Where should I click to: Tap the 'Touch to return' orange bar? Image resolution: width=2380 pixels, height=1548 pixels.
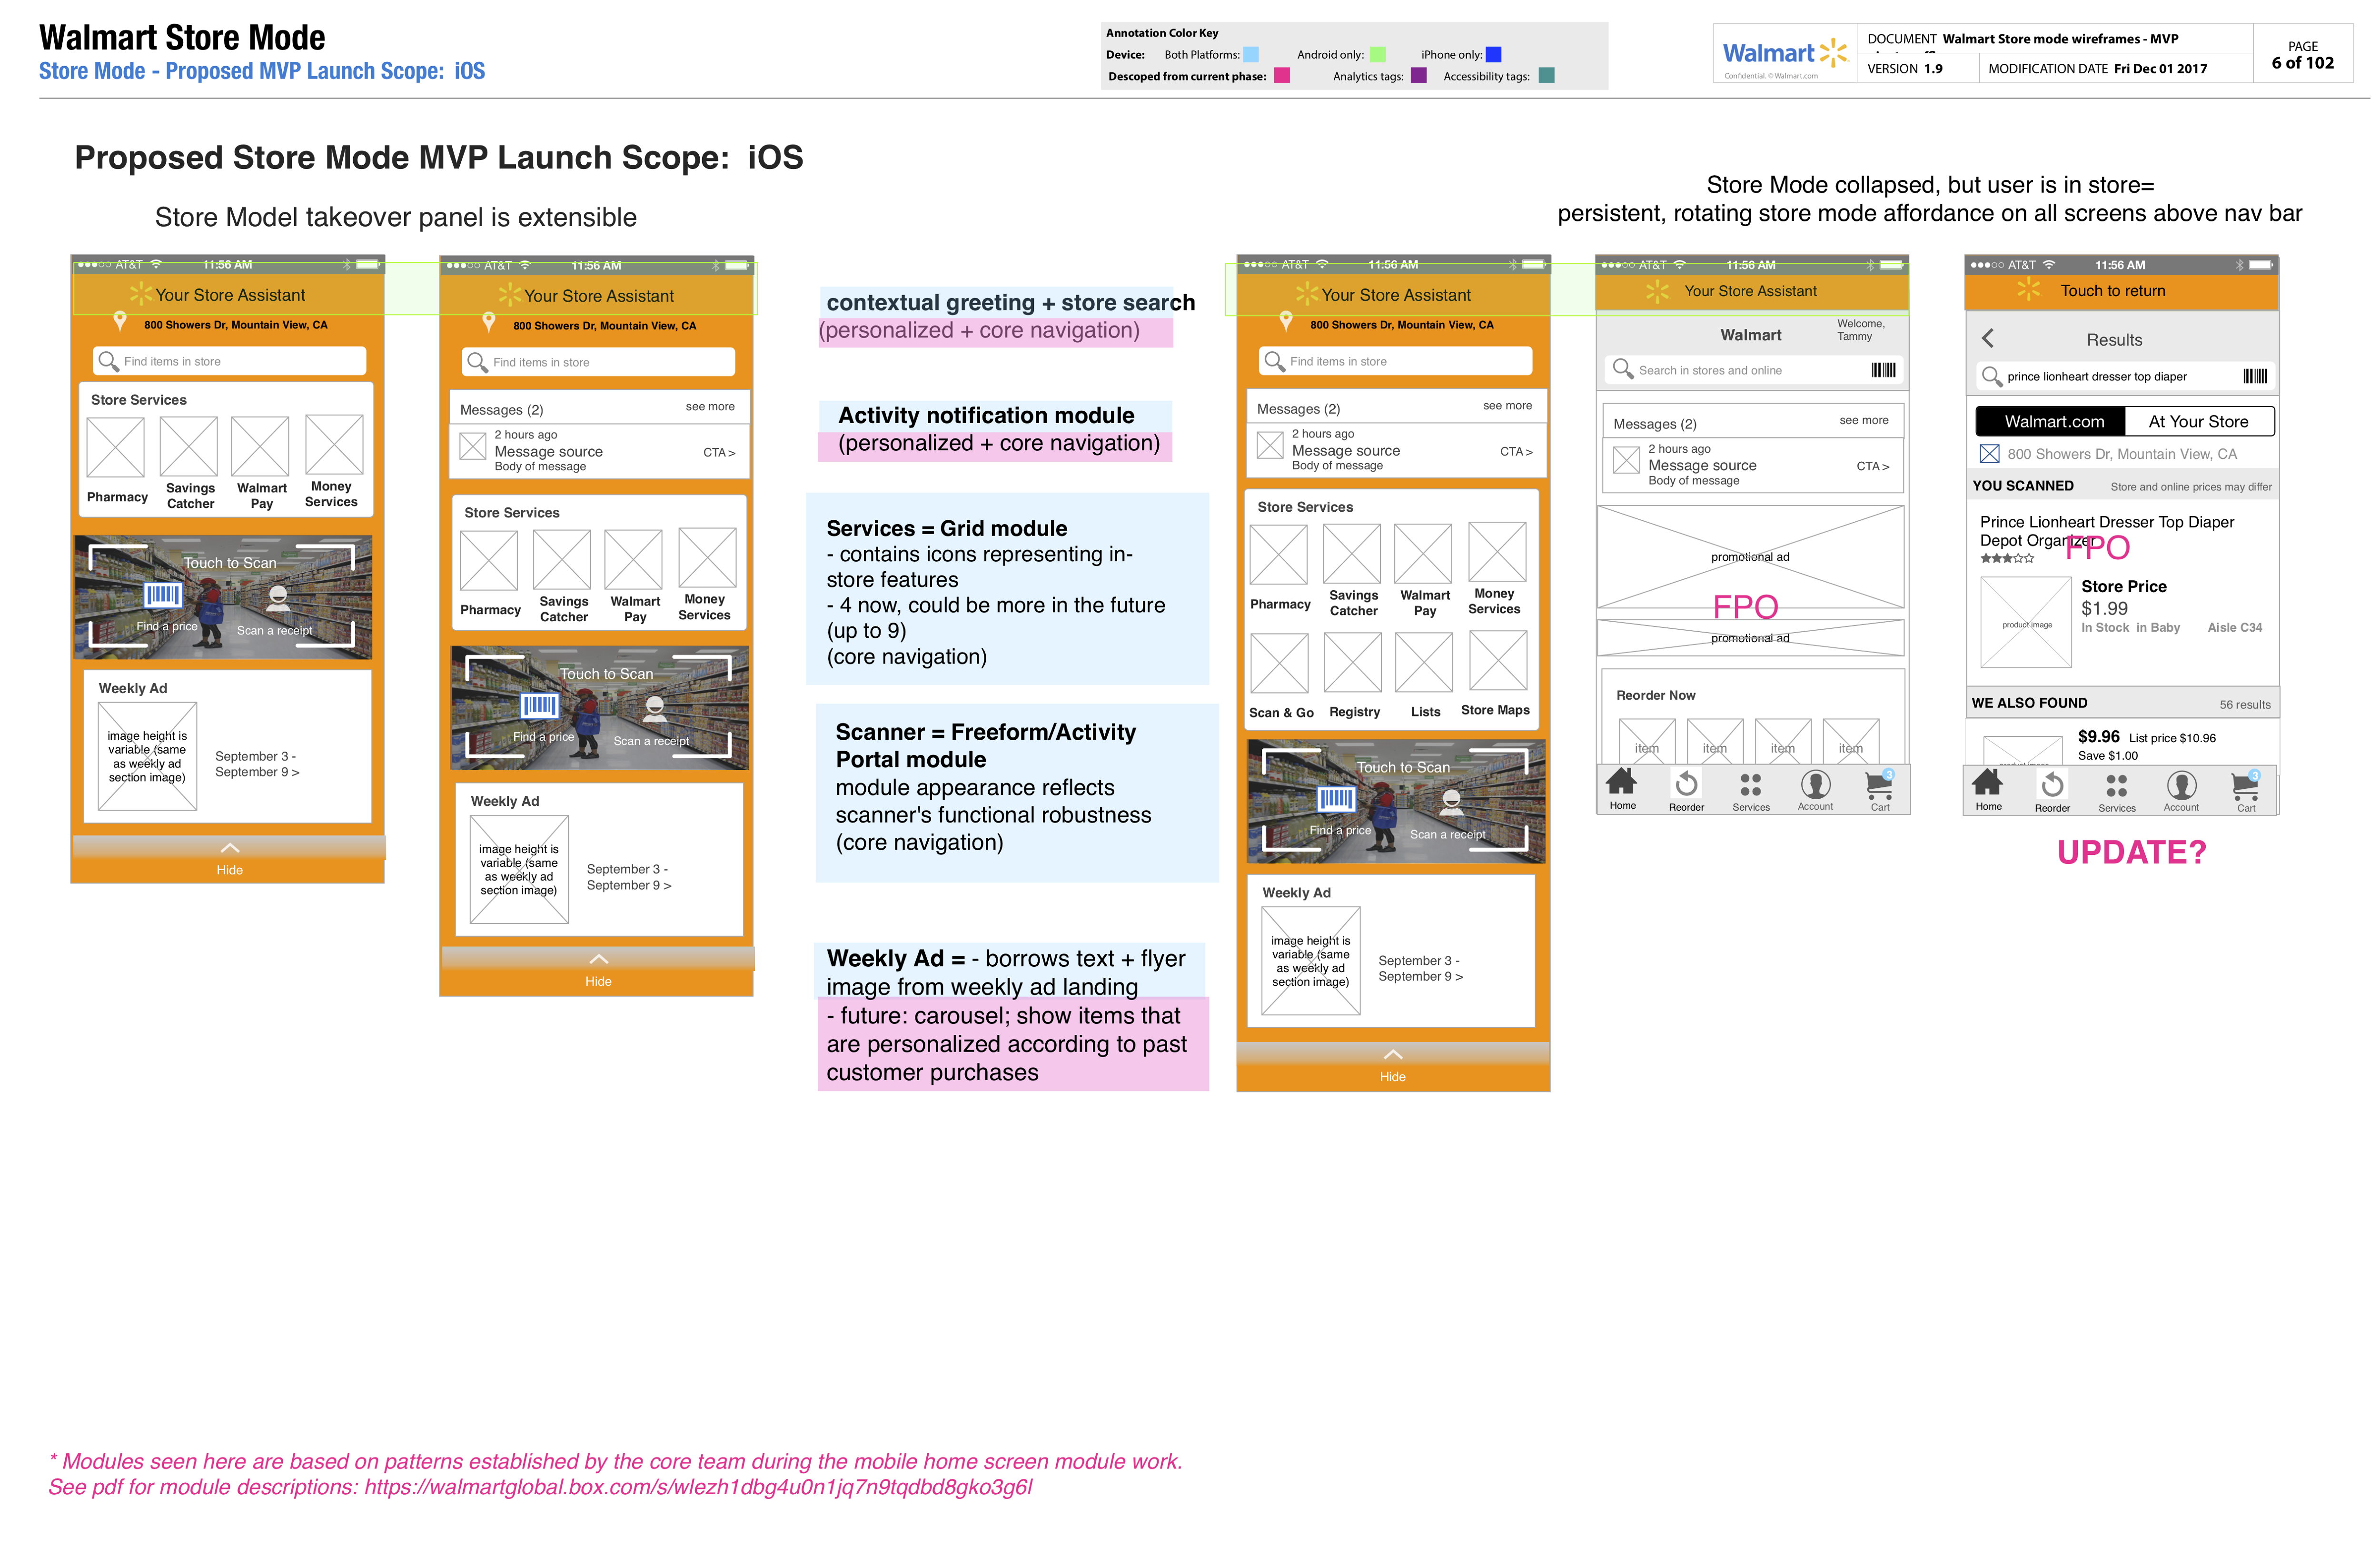(x=2121, y=291)
